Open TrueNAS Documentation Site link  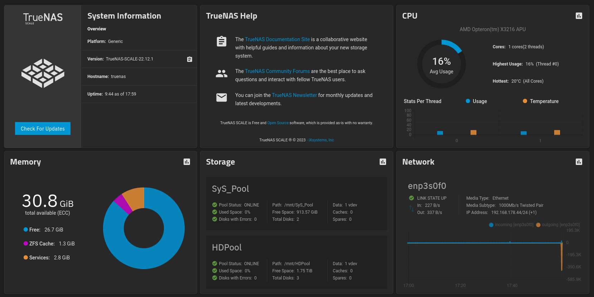click(277, 39)
